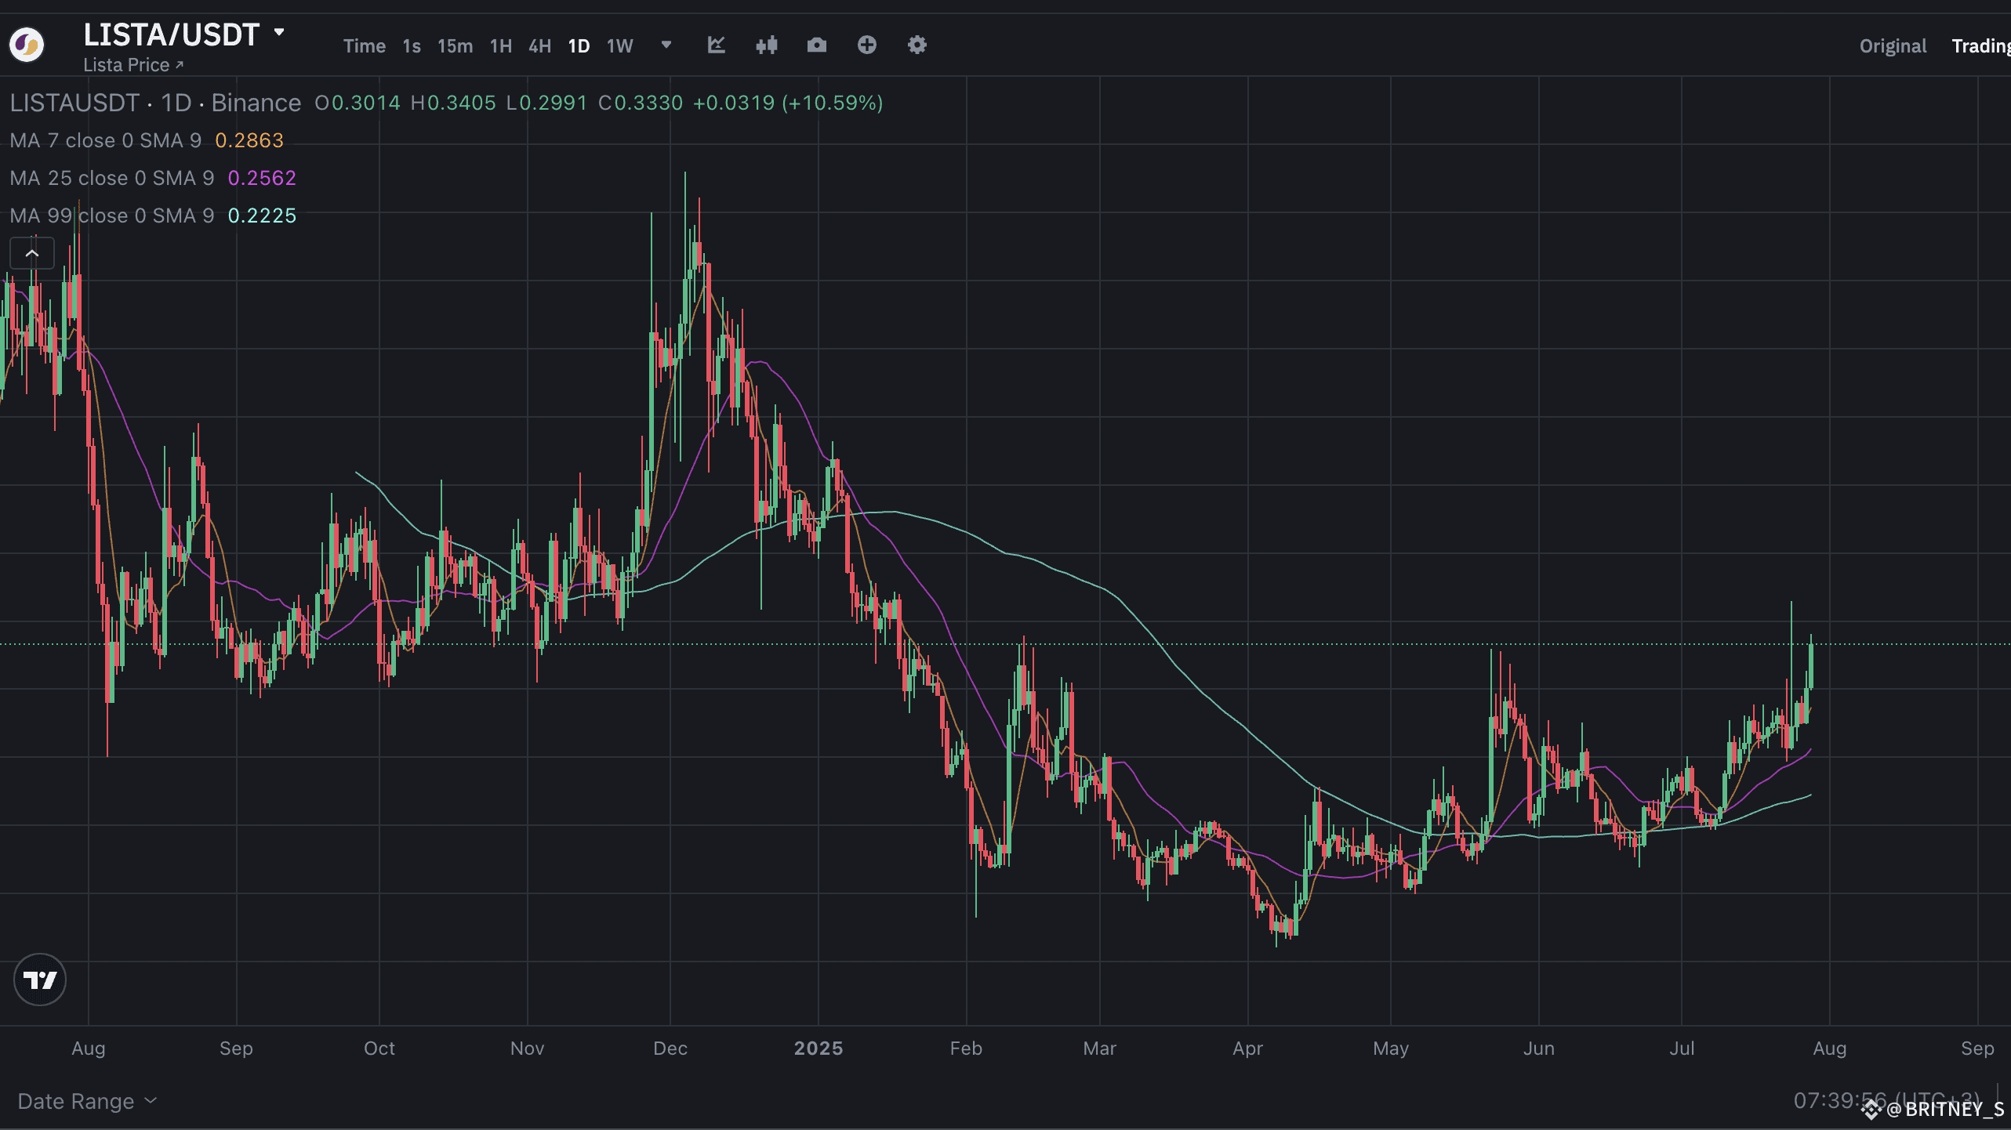Viewport: 2011px width, 1130px height.
Task: Open chart settings gear icon
Action: (x=917, y=45)
